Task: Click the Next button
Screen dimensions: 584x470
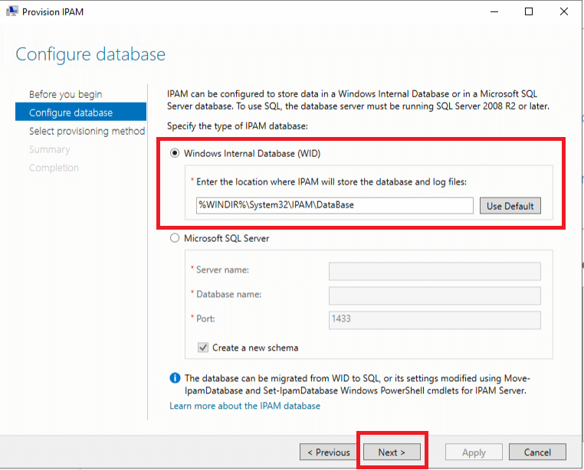Action: pyautogui.click(x=392, y=452)
